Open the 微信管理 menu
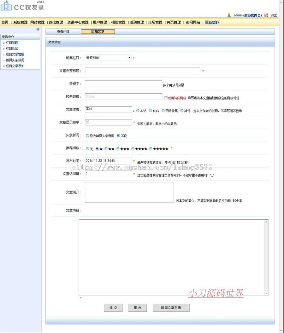Image resolution: width=284 pixels, height=333 pixels. pyautogui.click(x=56, y=22)
